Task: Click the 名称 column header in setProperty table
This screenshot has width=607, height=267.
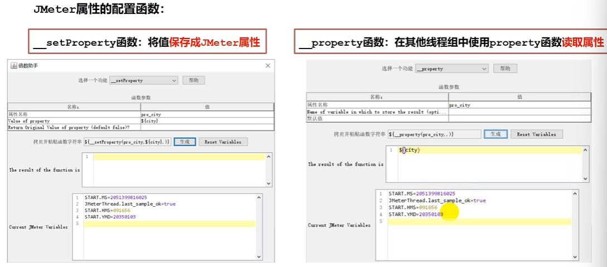Action: pyautogui.click(x=74, y=107)
